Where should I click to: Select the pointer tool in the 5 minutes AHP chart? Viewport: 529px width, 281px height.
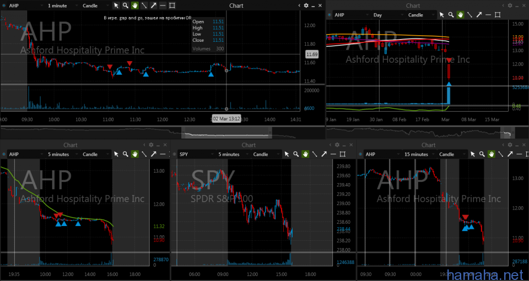click(x=116, y=154)
